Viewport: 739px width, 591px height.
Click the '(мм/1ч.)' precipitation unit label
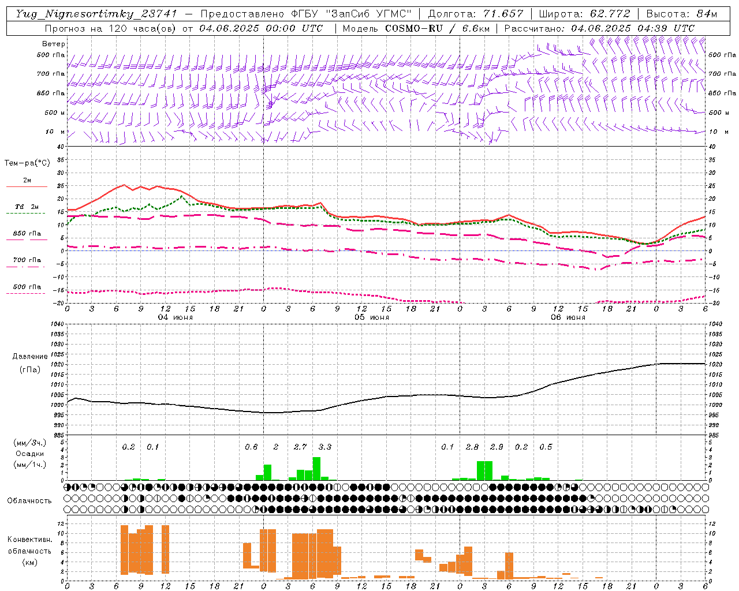pos(30,465)
